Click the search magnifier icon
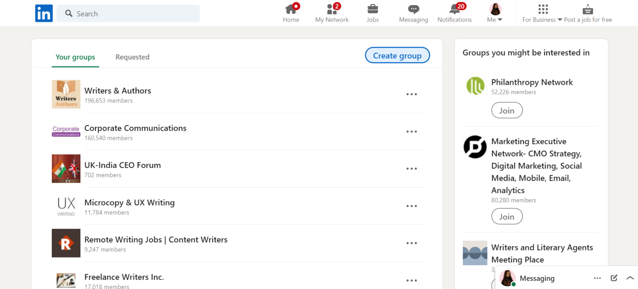 click(x=69, y=14)
